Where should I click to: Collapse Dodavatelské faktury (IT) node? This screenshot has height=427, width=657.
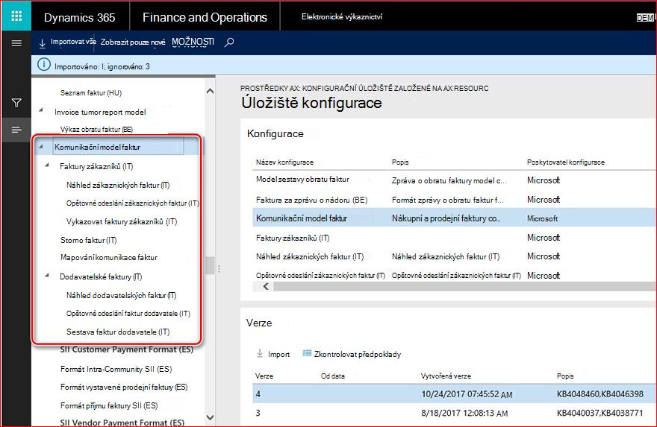[47, 275]
